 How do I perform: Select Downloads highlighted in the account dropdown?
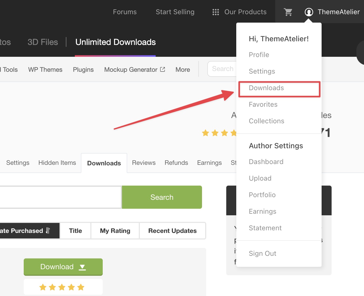(x=266, y=88)
